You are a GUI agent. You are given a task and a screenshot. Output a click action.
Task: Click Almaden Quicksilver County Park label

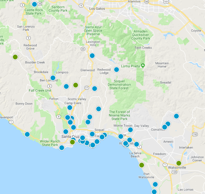[140, 35]
